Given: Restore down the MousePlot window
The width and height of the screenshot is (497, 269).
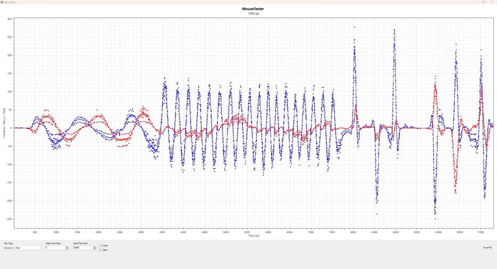Looking at the screenshot, I should tap(483, 2).
